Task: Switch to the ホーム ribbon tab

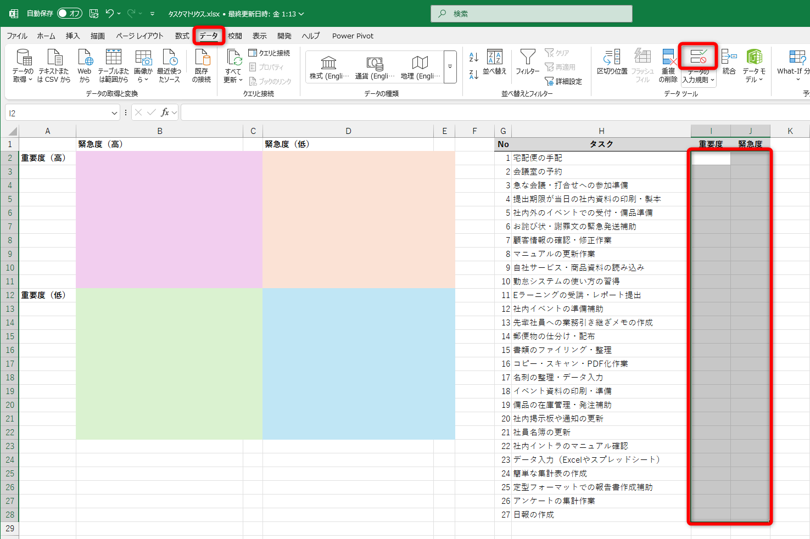Action: tap(46, 36)
